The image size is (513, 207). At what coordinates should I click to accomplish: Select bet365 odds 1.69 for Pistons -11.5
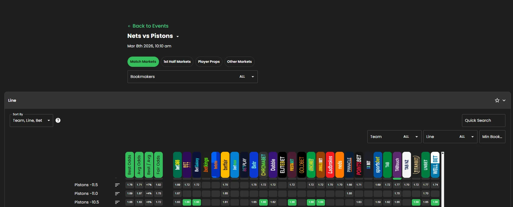[x=177, y=185]
